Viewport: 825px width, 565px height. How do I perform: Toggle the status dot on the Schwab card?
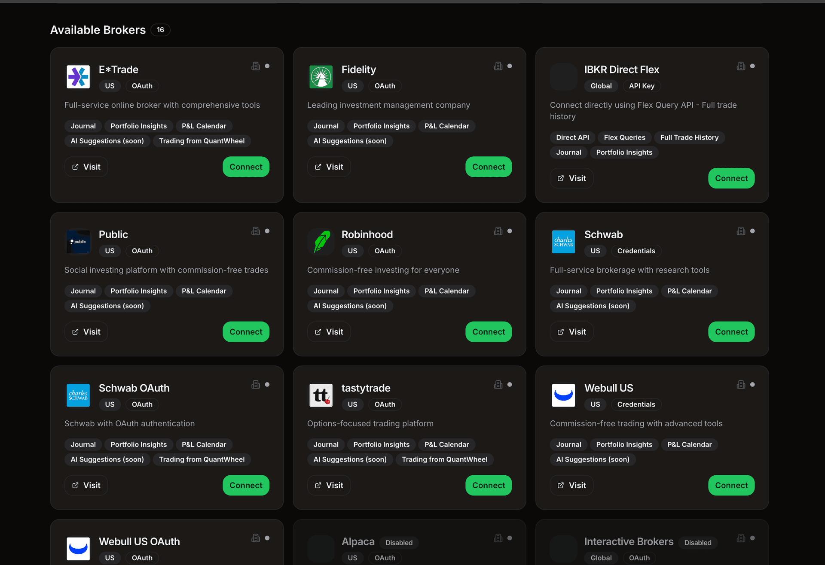[753, 231]
